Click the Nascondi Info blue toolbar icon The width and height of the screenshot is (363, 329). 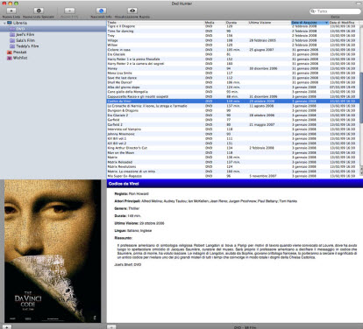101,10
